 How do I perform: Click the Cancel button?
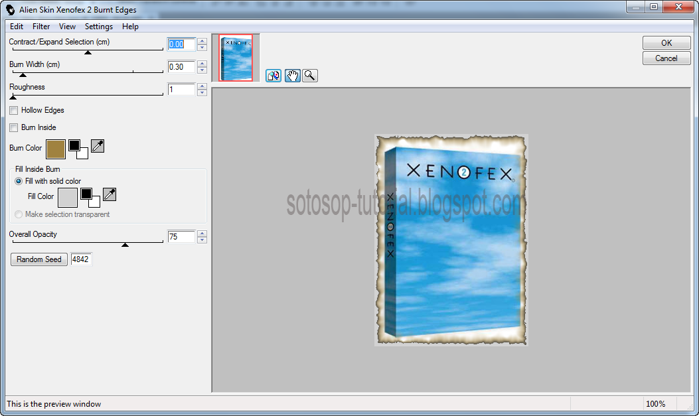[x=666, y=58]
